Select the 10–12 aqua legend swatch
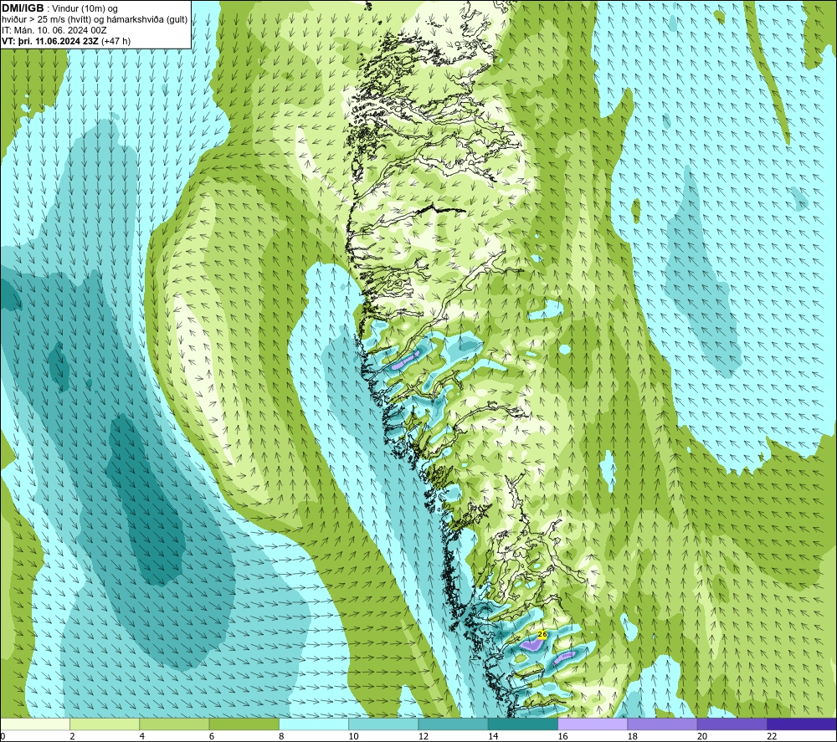 click(x=383, y=724)
